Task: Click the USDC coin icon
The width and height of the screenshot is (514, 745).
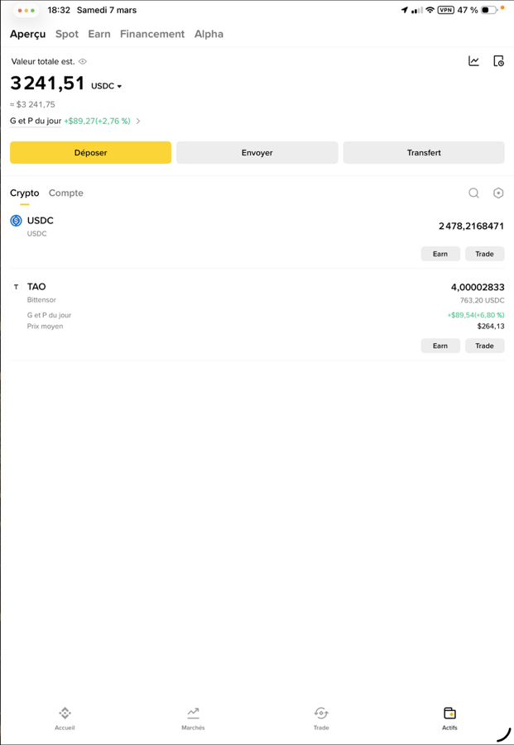Action: 17,221
